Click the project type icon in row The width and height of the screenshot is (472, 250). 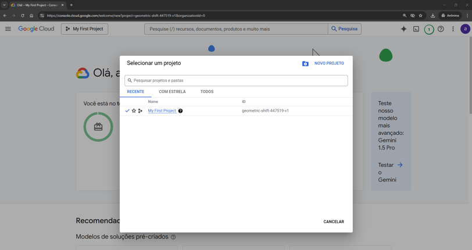tap(140, 111)
